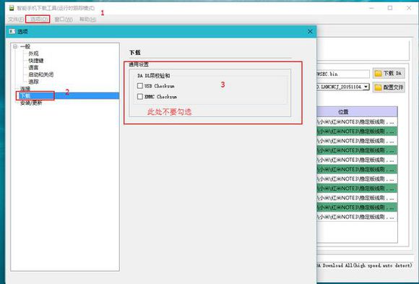Open the 文件(F) menu

[x=16, y=20]
